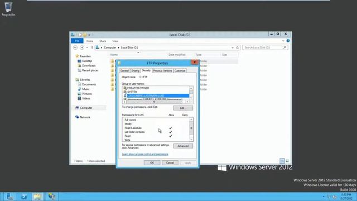This screenshot has height=201, width=357.
Task: Select the LUIS user entry
Action: tap(156, 95)
